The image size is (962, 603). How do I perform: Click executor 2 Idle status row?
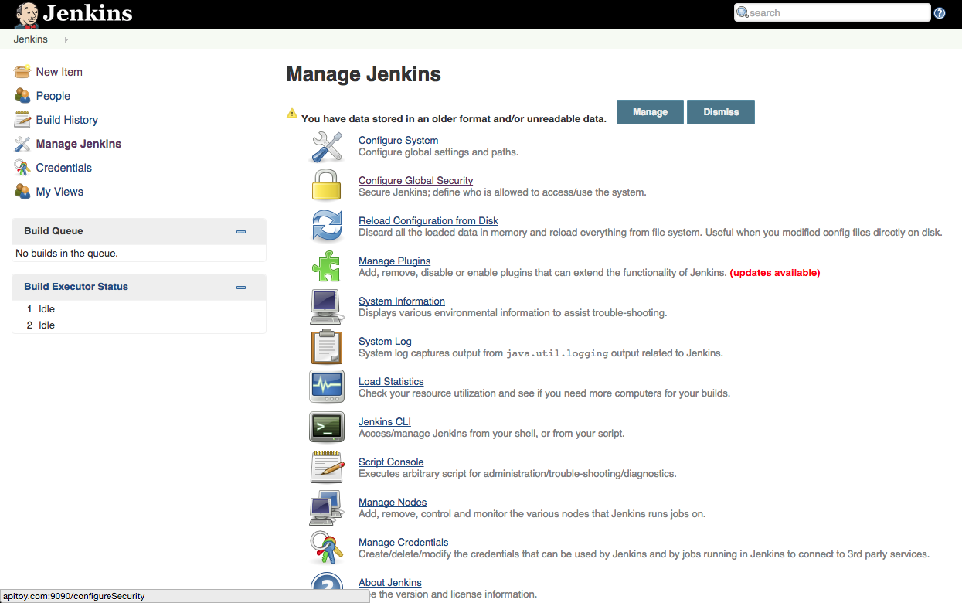pos(139,325)
